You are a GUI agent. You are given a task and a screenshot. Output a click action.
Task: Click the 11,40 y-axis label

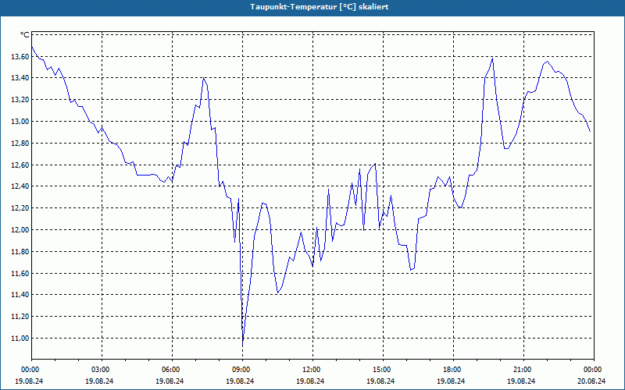(20, 295)
